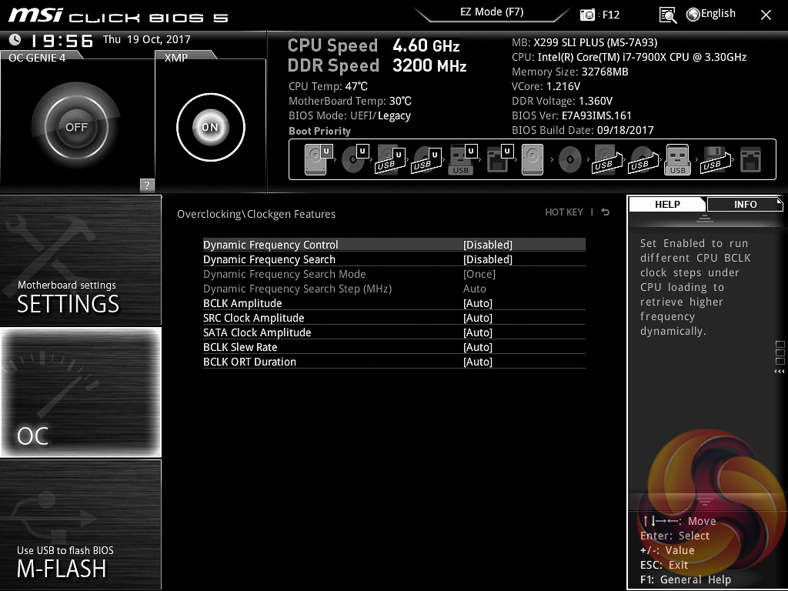Change language via the English globe icon
788x591 pixels.
[x=710, y=14]
